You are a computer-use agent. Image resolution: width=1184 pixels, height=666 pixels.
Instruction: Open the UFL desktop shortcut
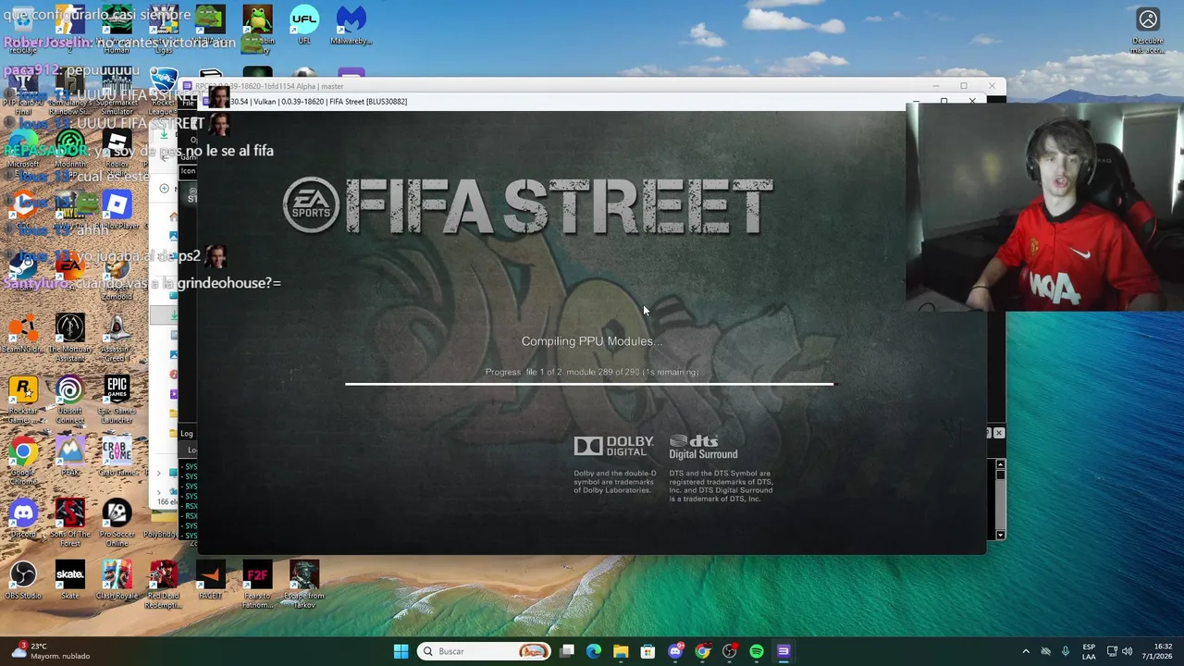coord(304,25)
